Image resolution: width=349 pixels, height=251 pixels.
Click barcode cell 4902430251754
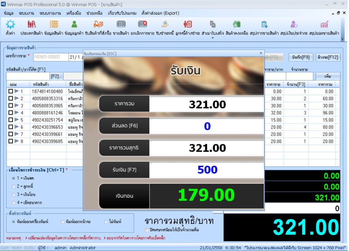pyautogui.click(x=47, y=120)
